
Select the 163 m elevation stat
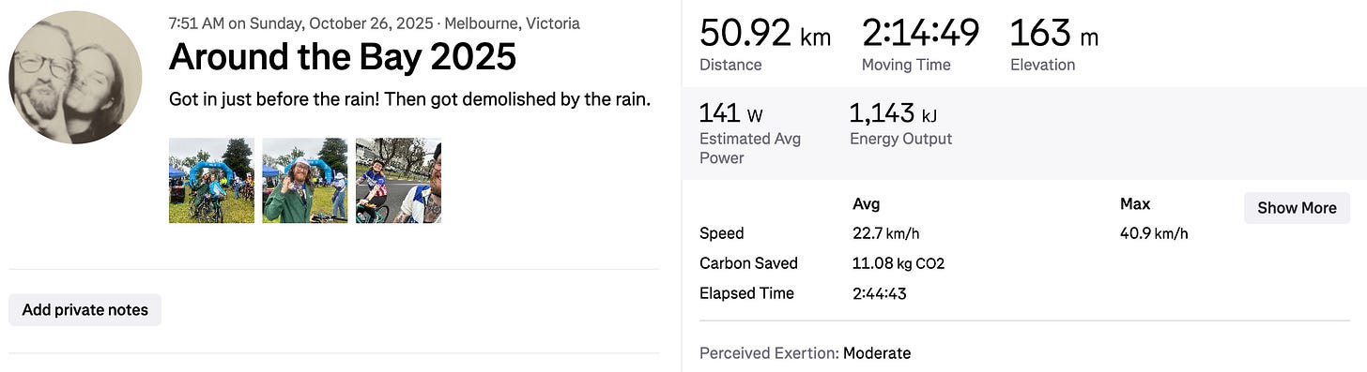pos(1053,36)
